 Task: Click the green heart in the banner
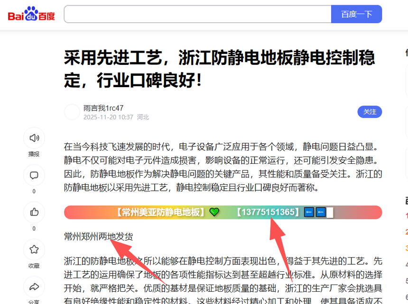[214, 212]
